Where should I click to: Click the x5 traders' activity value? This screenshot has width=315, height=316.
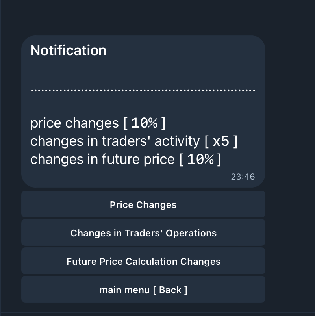pos(220,141)
